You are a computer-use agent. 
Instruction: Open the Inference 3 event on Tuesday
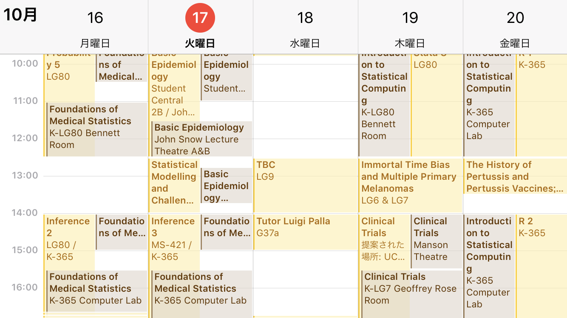point(174,238)
